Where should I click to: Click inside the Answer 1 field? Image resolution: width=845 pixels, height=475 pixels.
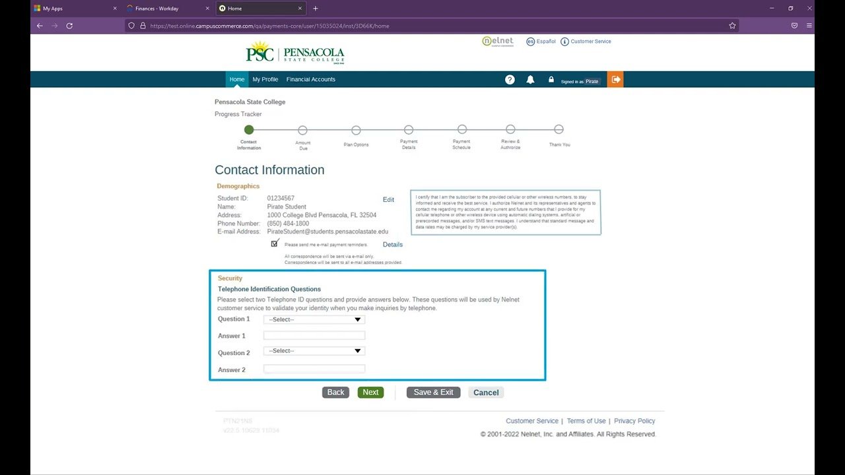point(314,335)
